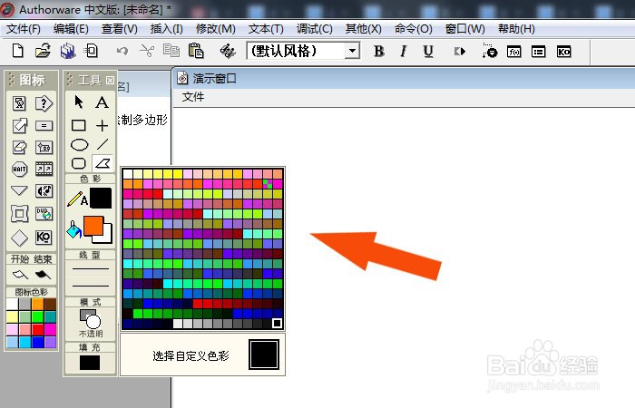Image resolution: width=635 pixels, height=408 pixels.
Task: Click the Digital Movie icon
Action: pos(44,169)
